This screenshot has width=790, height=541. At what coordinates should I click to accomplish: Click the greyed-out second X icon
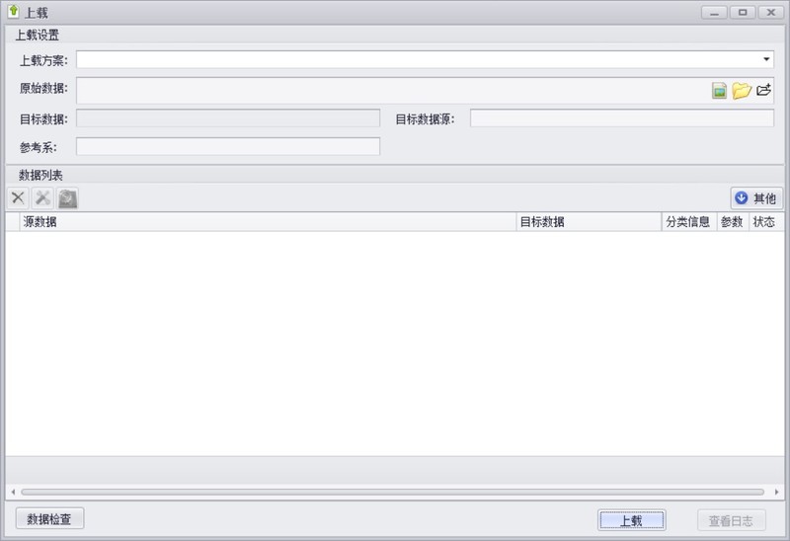point(42,197)
